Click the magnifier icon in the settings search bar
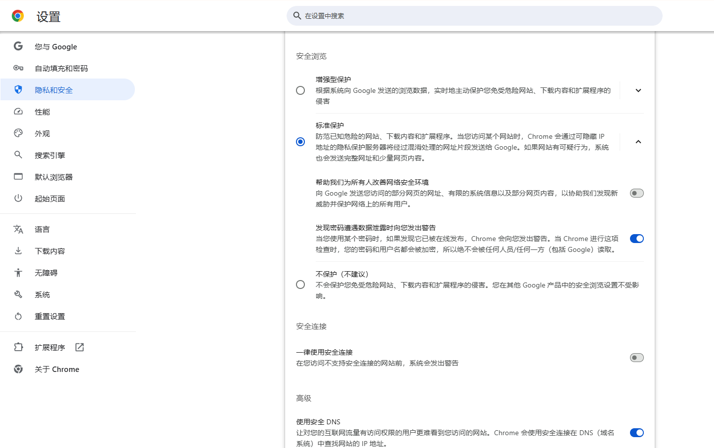The image size is (714, 448). [x=297, y=16]
